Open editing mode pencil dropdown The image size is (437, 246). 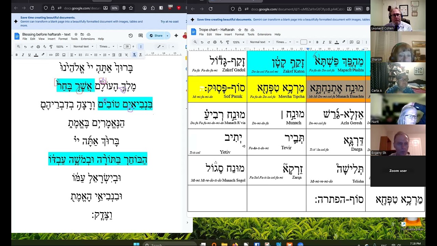[x=160, y=46]
